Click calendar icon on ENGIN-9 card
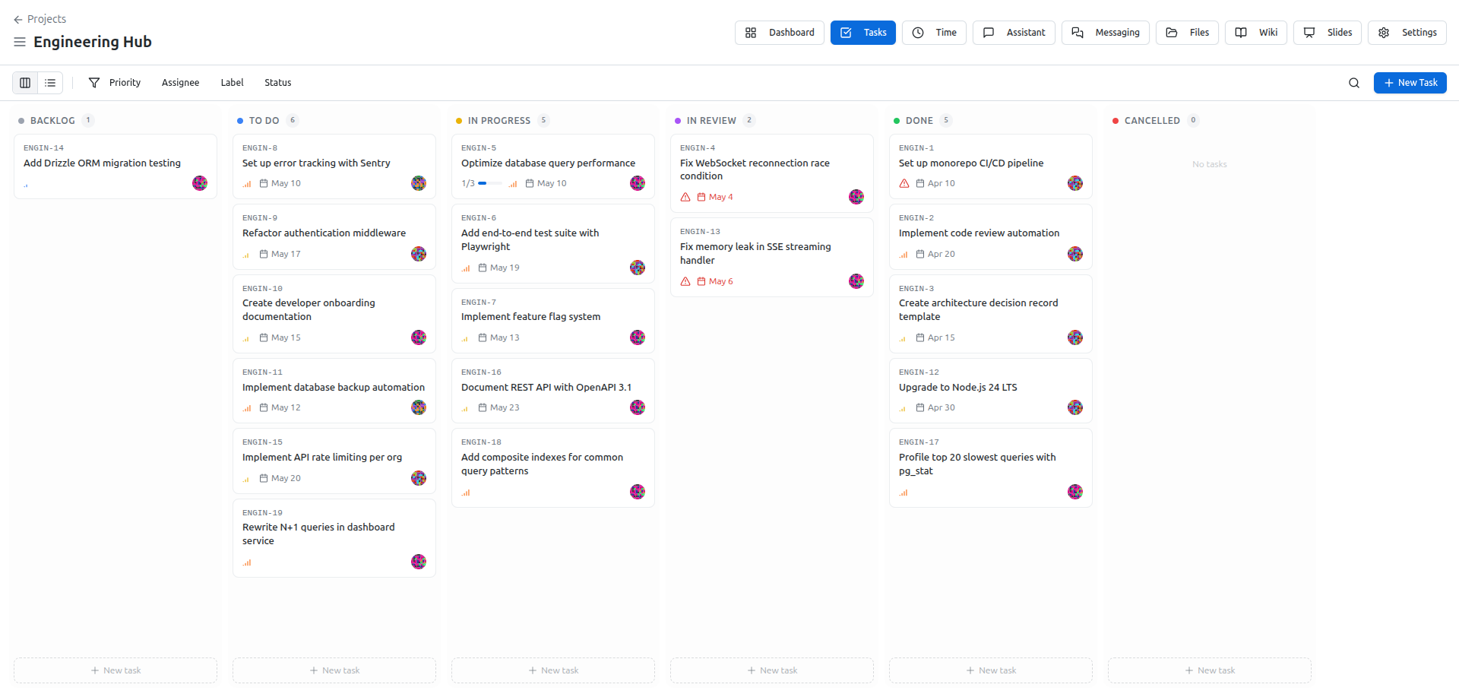Viewport: 1459px width, 697px height. pyautogui.click(x=264, y=254)
